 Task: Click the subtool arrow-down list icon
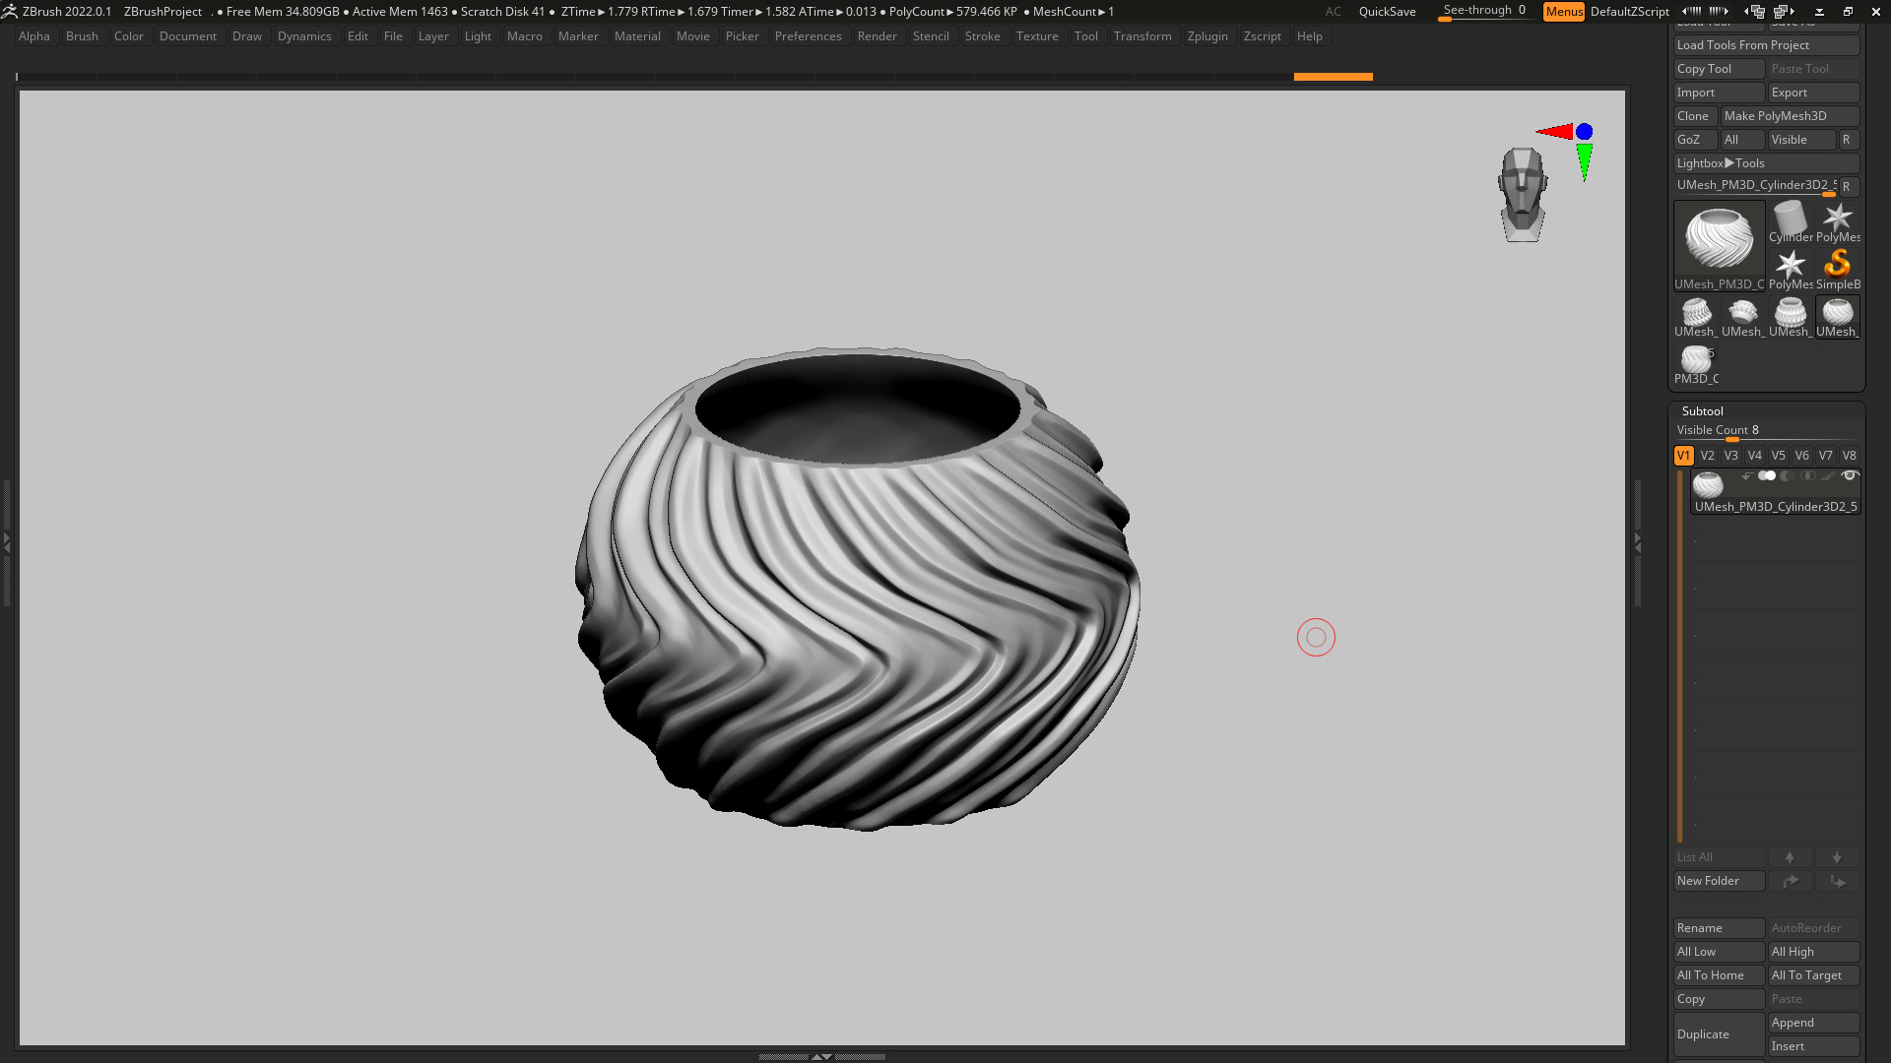[1746, 476]
